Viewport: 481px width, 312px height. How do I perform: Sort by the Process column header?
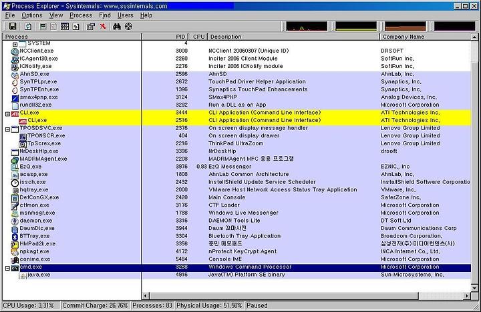tap(72, 37)
